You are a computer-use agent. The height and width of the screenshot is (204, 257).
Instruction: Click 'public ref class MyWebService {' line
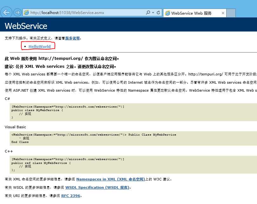coord(41,163)
